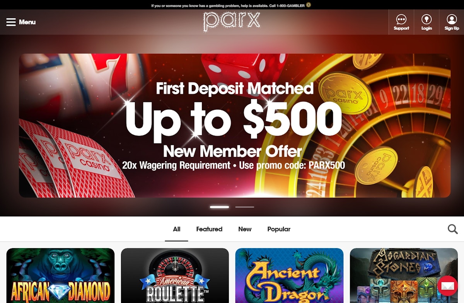Open Support chat bubble icon
This screenshot has height=303, width=464.
pos(401,19)
